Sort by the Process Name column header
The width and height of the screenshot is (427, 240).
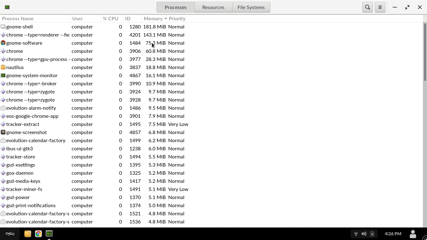click(x=35, y=18)
